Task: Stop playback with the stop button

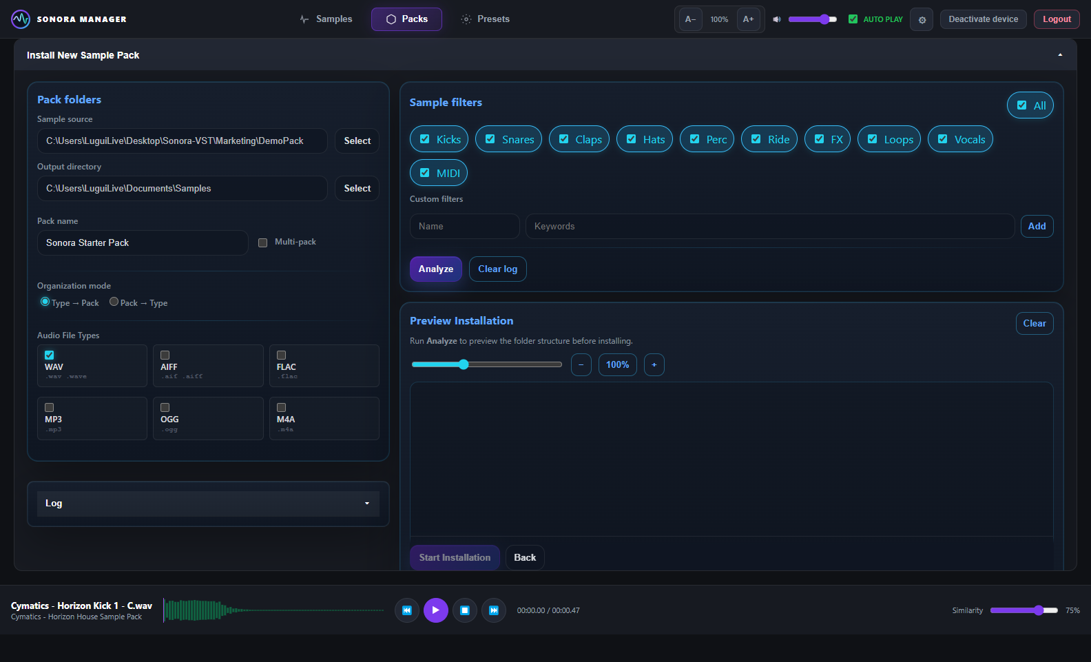Action: (x=465, y=610)
